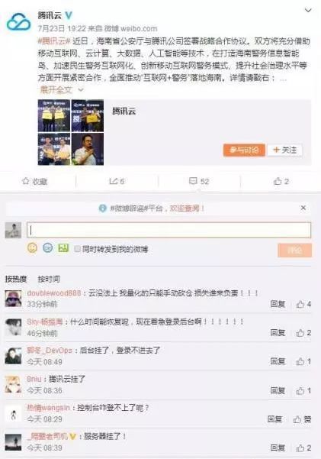The width and height of the screenshot is (321, 459).
Task: Dismiss the 微博辟谣 notice banner
Action: (303, 208)
